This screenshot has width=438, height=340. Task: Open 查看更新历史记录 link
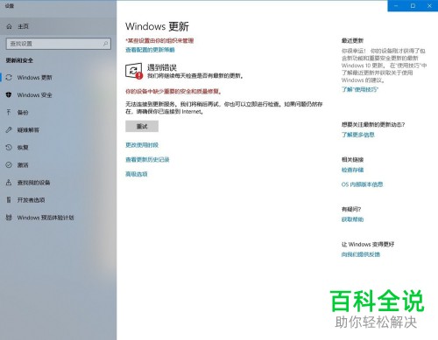click(x=147, y=160)
